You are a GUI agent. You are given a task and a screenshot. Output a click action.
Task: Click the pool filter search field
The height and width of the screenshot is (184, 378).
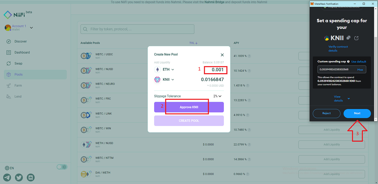[x=137, y=29]
